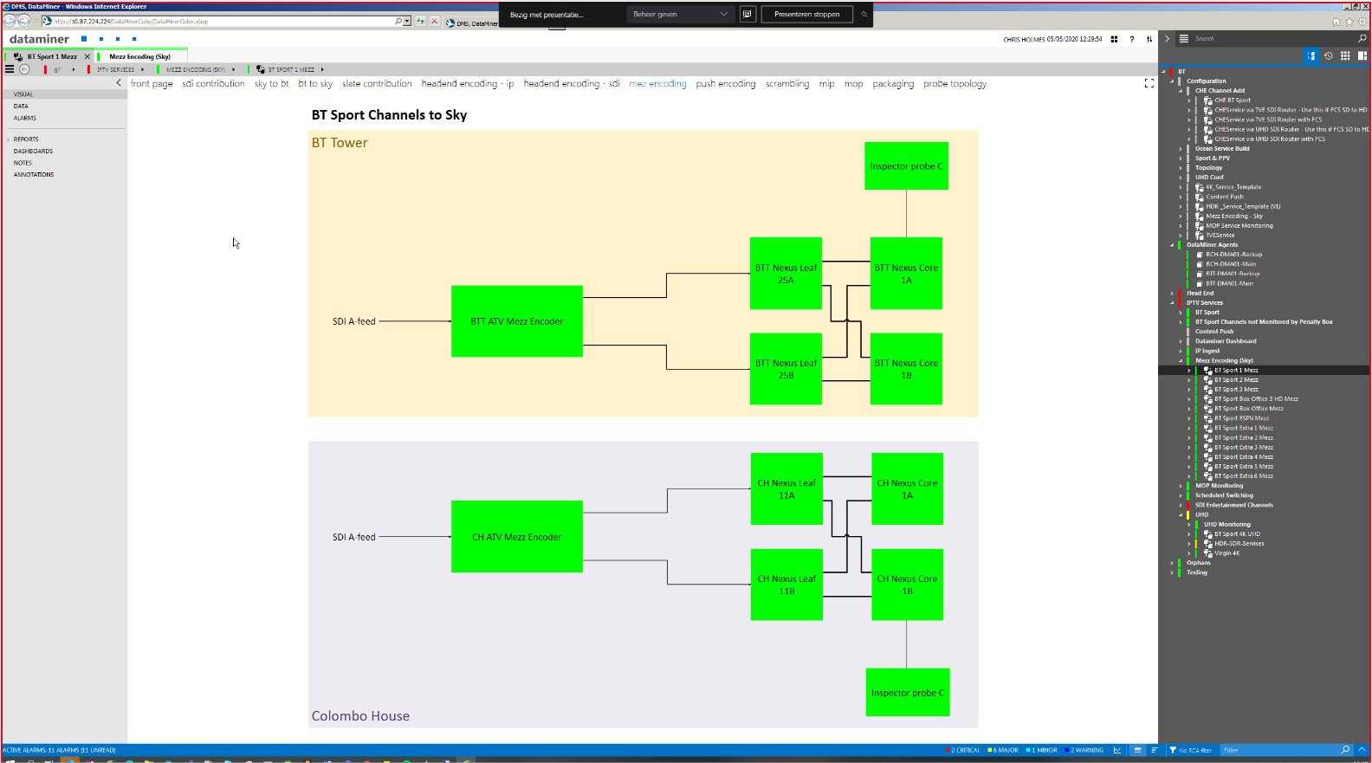Select BT Sport ESPN Mezz in the tree
This screenshot has width=1372, height=763.
click(x=1241, y=418)
